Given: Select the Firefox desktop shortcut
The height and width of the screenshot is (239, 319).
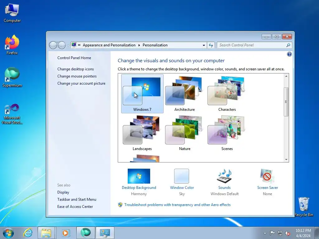Looking at the screenshot, I should tap(12, 45).
